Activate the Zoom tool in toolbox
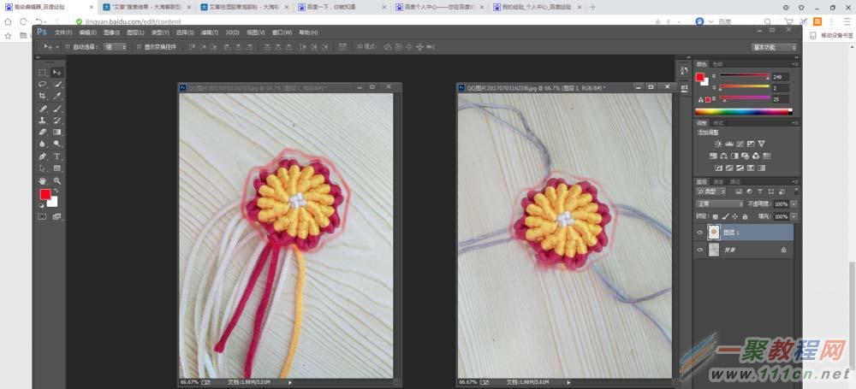Screen dimensions: 856x389 (56, 180)
